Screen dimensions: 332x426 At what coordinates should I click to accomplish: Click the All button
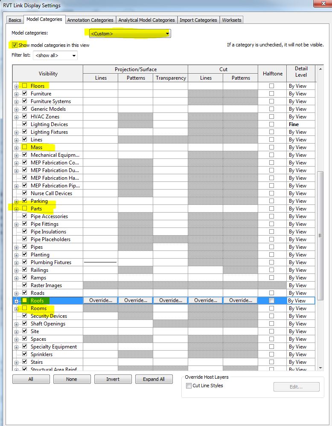pyautogui.click(x=31, y=379)
